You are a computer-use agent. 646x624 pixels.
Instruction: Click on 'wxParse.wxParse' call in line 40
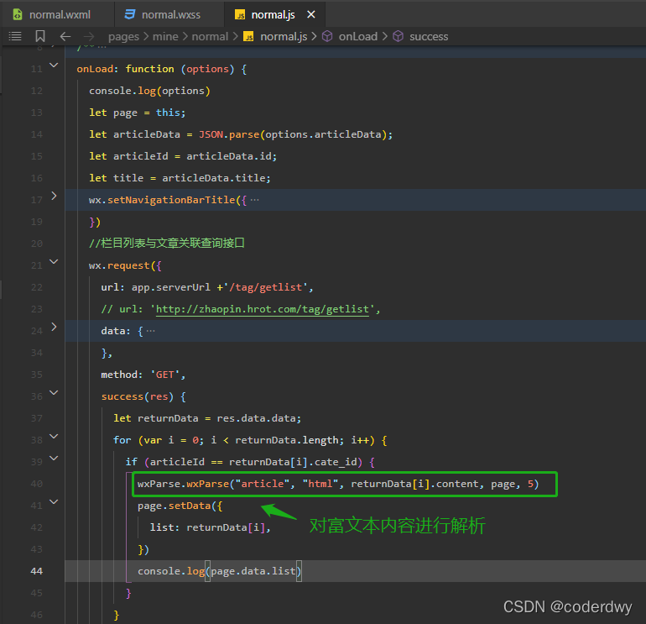[183, 484]
